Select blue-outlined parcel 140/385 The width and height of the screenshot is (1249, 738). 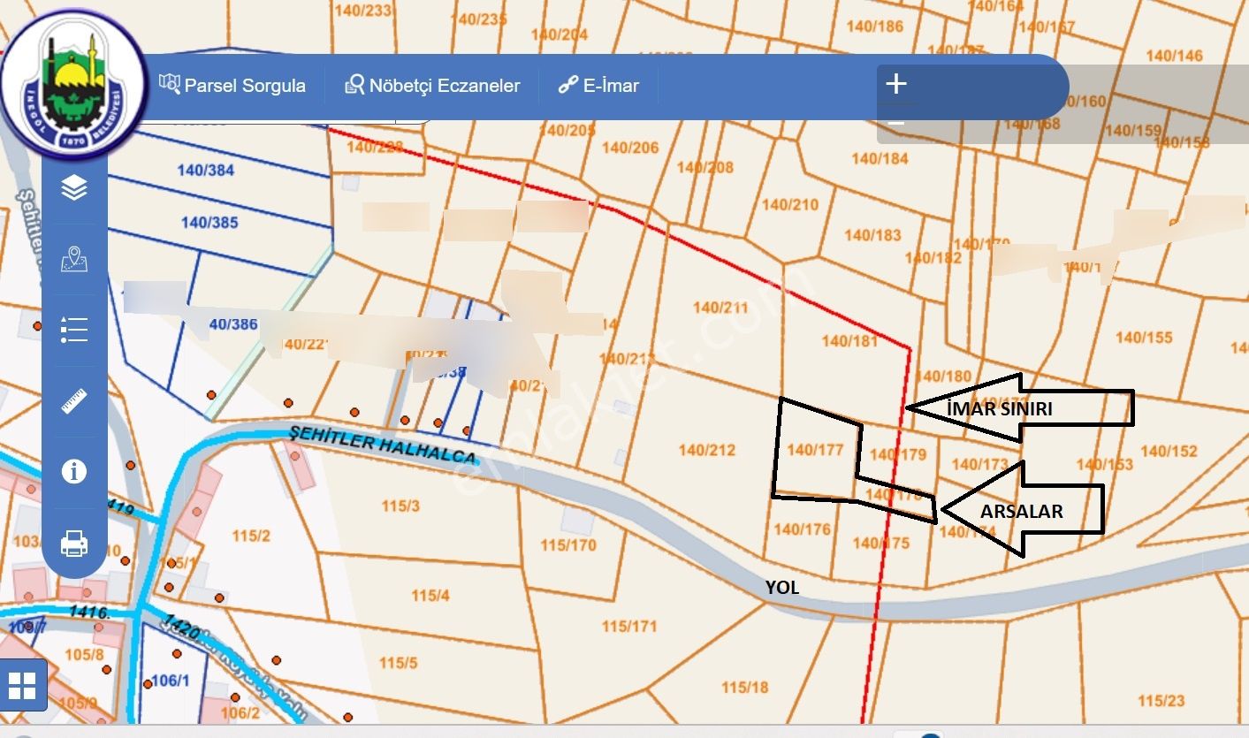pyautogui.click(x=209, y=223)
